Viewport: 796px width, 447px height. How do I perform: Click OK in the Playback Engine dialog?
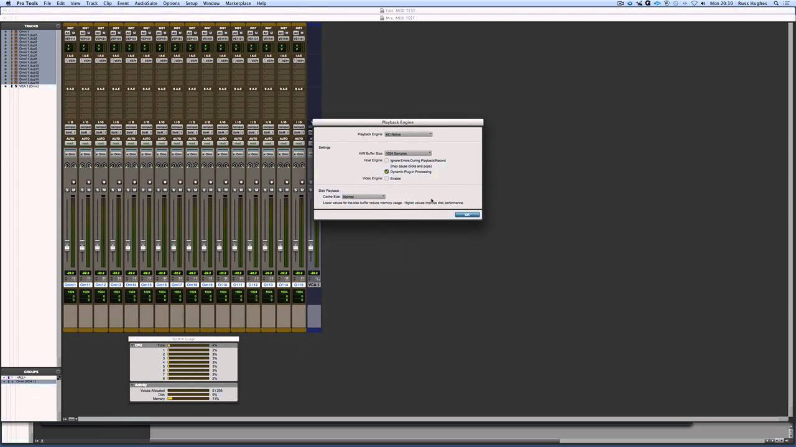point(467,215)
